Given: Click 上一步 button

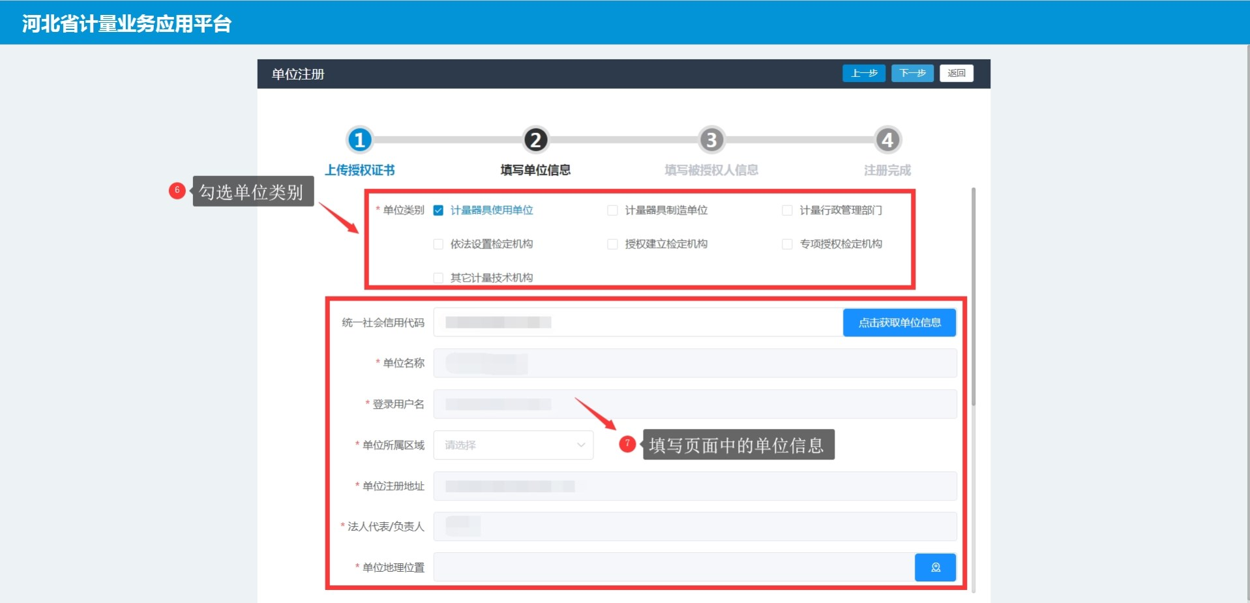Looking at the screenshot, I should tap(863, 73).
